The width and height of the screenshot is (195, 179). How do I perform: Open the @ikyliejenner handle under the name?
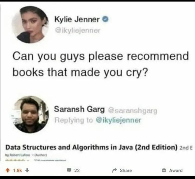[x=77, y=31]
